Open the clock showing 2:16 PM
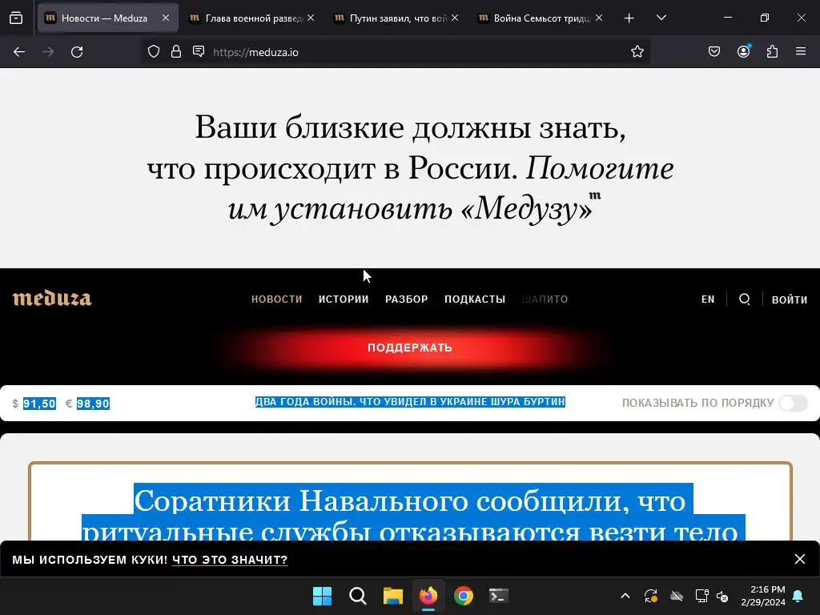 [x=763, y=596]
